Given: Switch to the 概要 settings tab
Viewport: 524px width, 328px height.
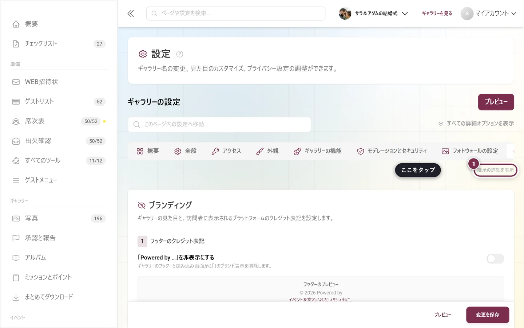Looking at the screenshot, I should (x=148, y=151).
